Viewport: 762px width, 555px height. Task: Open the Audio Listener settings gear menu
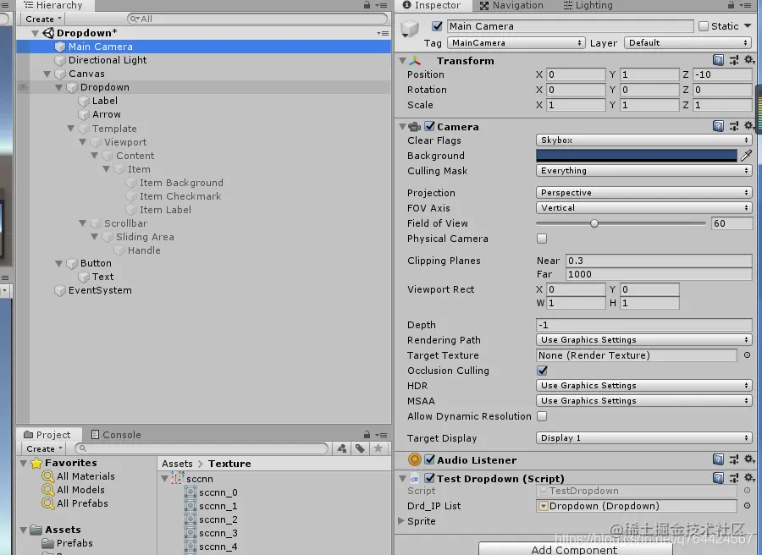tap(748, 459)
